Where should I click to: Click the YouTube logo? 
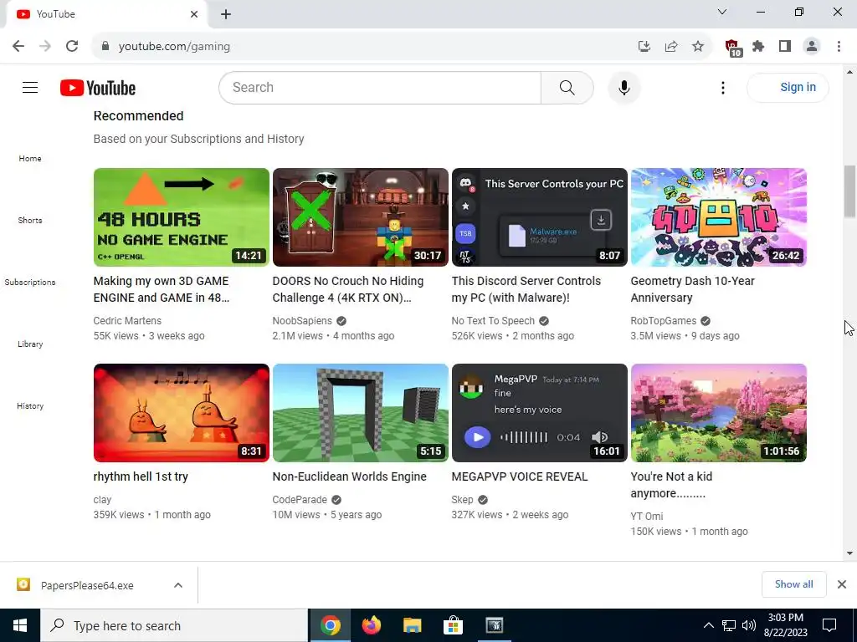coord(98,87)
